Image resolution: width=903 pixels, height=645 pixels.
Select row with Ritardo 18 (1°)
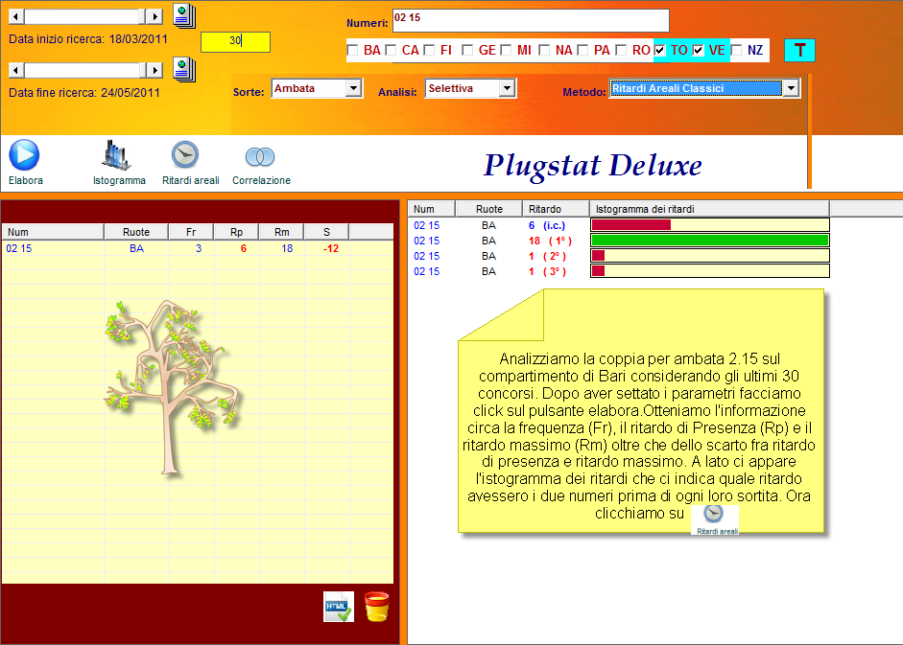[619, 241]
